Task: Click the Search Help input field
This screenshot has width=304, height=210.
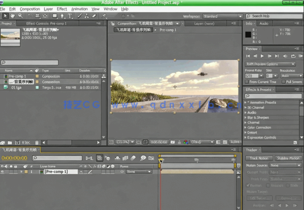Action: tap(274, 16)
